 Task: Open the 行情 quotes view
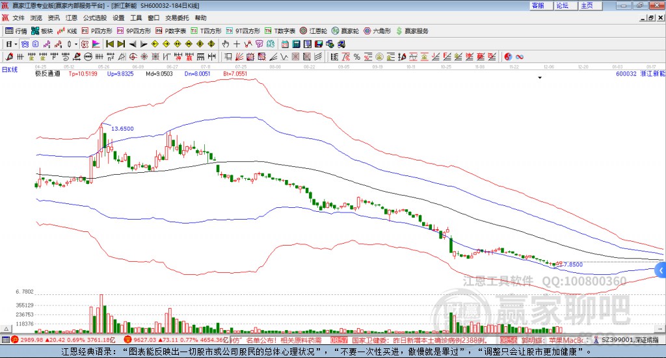16,31
